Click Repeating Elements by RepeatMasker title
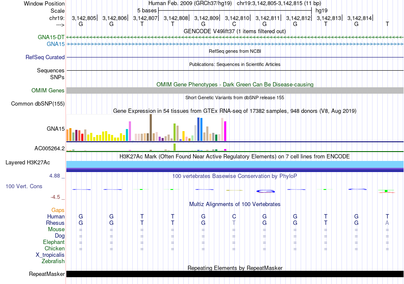This screenshot has height=284, width=404. [235, 268]
